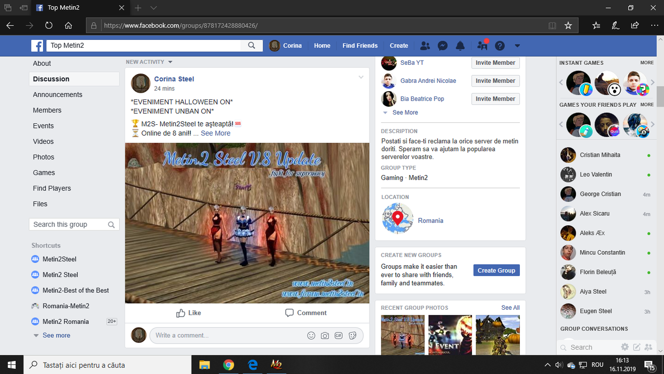Click the create new group chat icon
The width and height of the screenshot is (664, 374).
click(647, 347)
